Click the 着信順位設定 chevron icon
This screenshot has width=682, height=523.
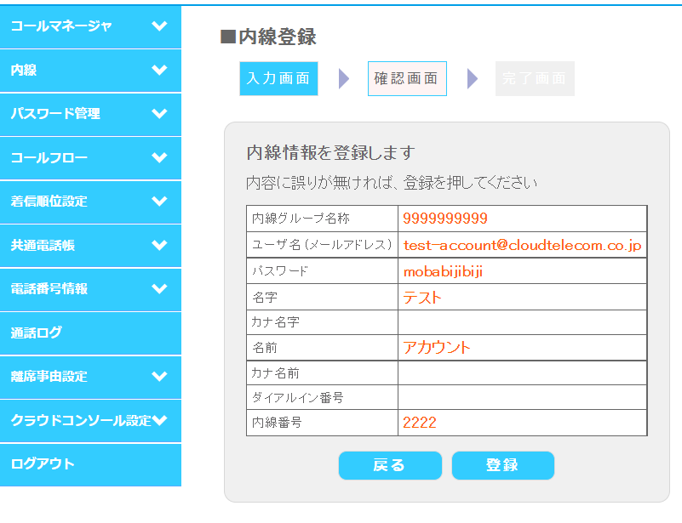[x=159, y=201]
